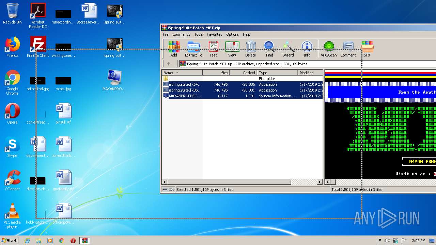This screenshot has height=245, width=436.
Task: Select Google Chrome desktop shortcut
Action: (x=12, y=82)
